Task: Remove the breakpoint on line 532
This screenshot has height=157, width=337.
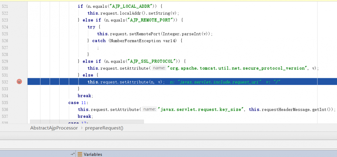Action: (x=19, y=82)
